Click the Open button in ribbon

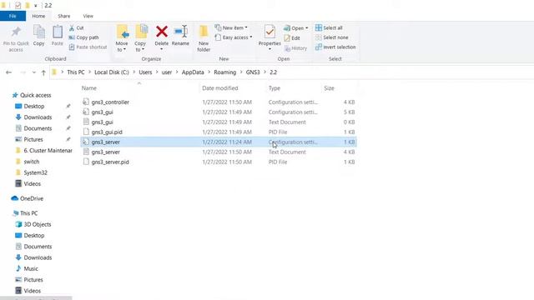[x=295, y=28]
